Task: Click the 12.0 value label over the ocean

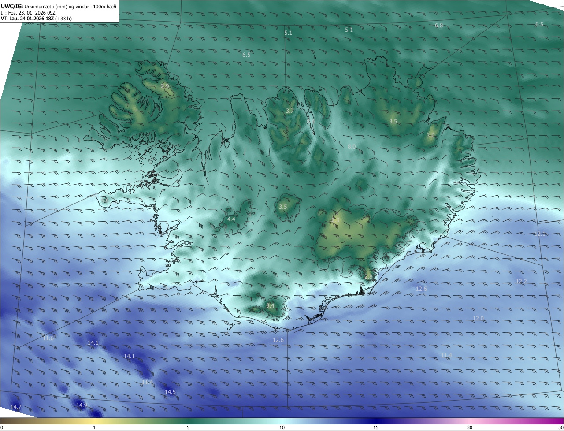Action: coord(478,318)
